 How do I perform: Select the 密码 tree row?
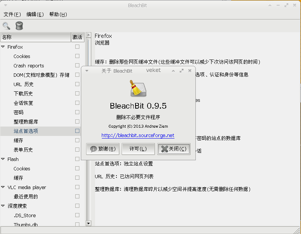tap(40, 112)
